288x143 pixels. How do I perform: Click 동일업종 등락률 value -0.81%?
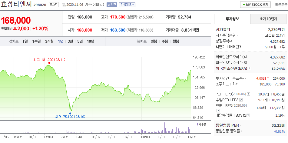(279, 131)
